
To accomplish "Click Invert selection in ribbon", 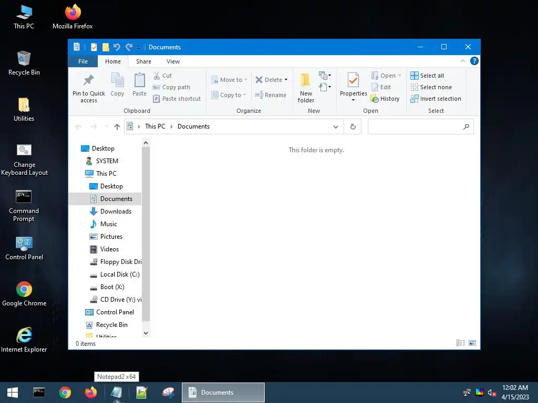I will [436, 99].
